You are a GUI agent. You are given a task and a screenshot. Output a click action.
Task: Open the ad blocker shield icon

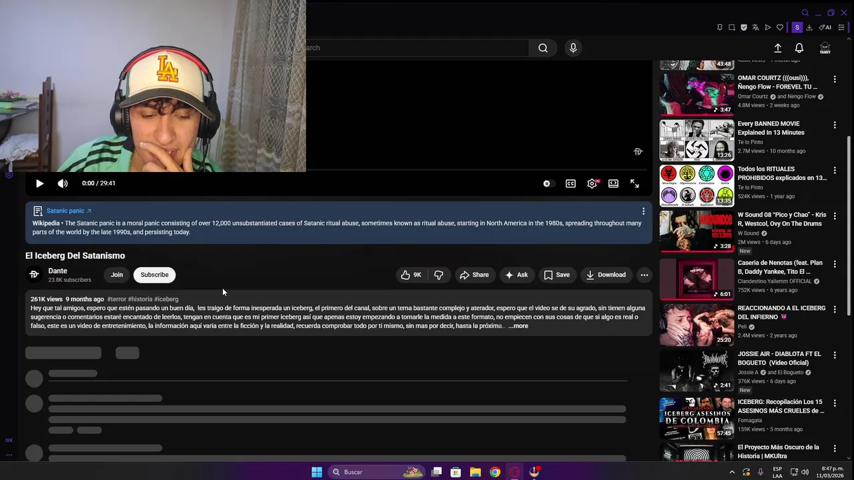[744, 27]
